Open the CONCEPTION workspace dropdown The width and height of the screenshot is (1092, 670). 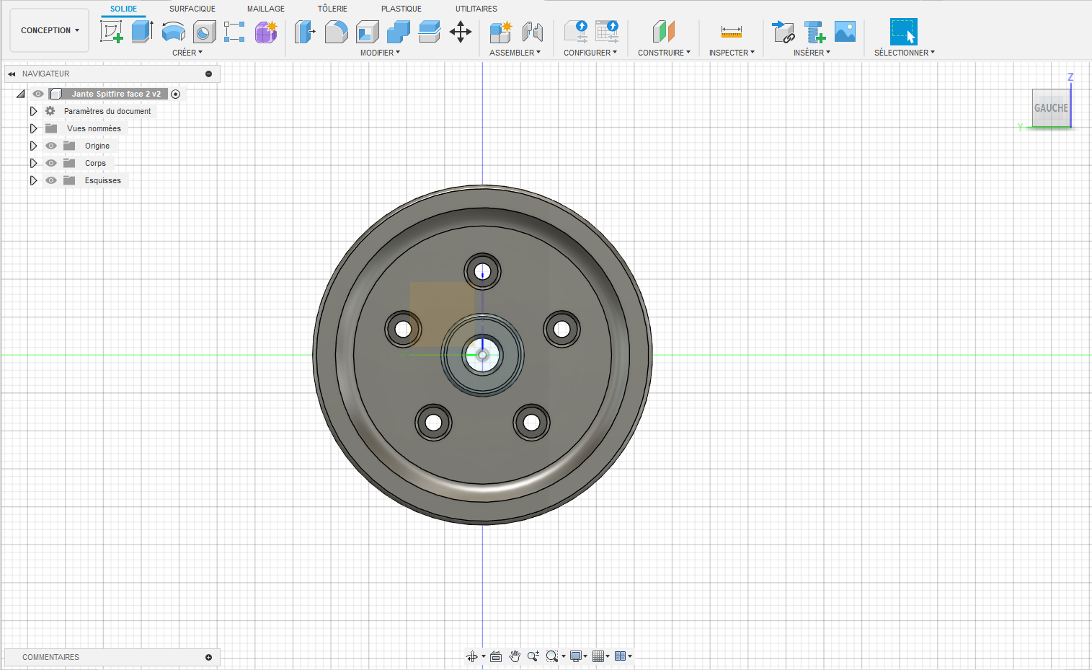pyautogui.click(x=50, y=30)
